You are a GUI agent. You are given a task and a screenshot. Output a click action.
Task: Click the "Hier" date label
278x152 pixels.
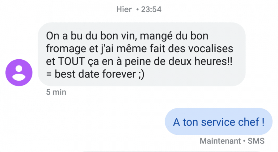124,9
